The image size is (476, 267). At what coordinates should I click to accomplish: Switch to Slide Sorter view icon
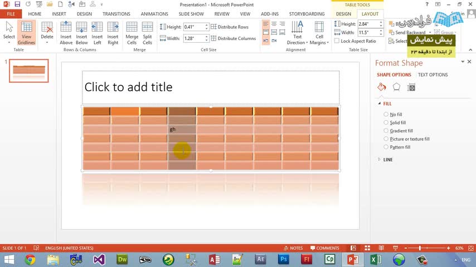[367, 248]
